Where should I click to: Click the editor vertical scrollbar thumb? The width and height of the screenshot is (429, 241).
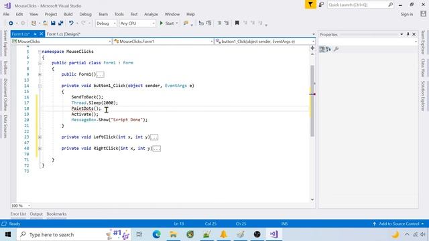click(x=312, y=101)
